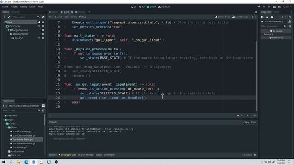Collapse the VBoxContainer node tree

point(9,34)
